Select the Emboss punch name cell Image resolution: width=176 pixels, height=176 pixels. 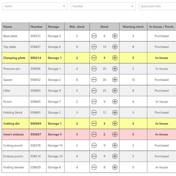pos(15,156)
